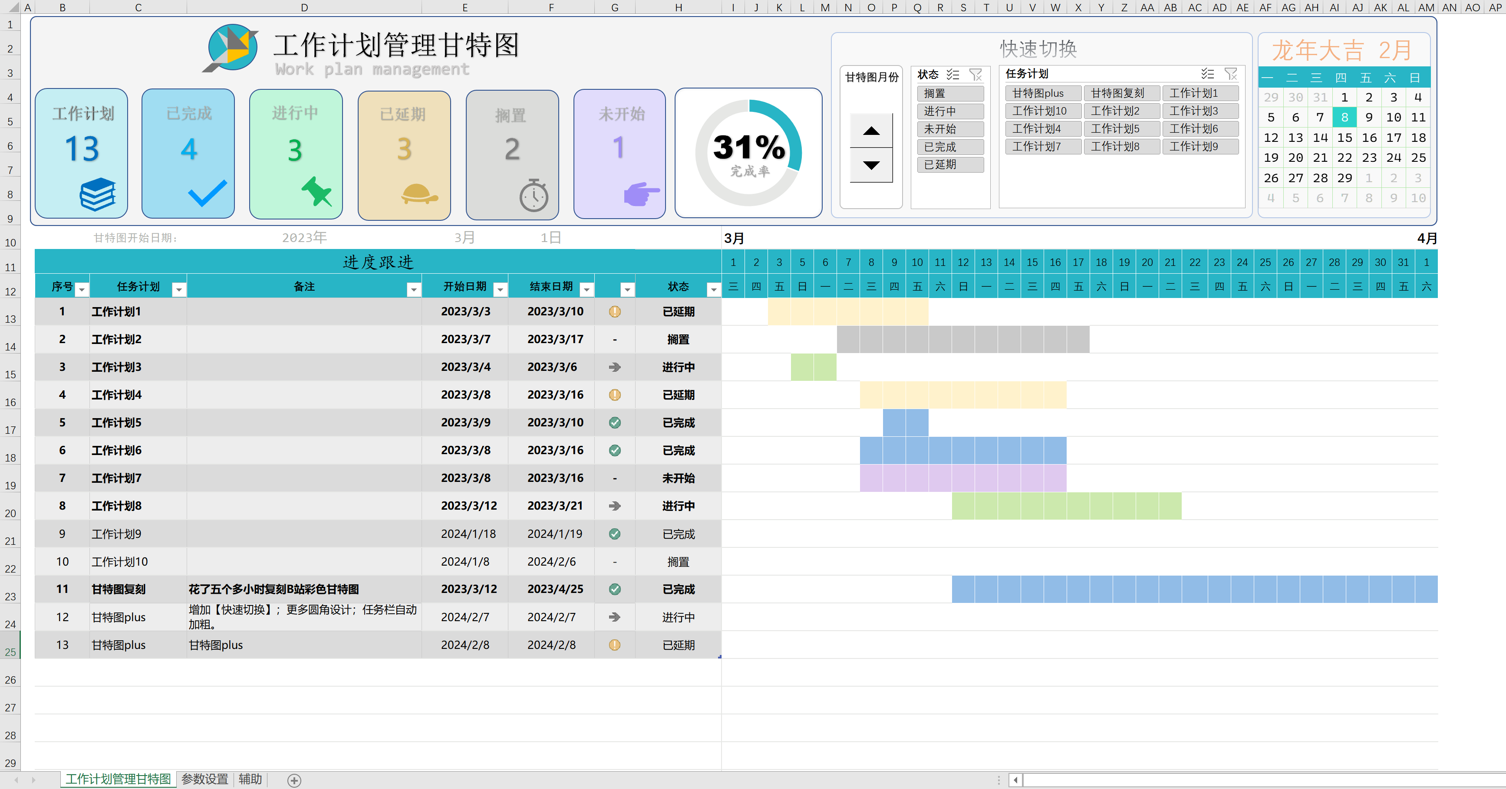Click the 31% completion rate donut chart
The width and height of the screenshot is (1506, 789).
pos(748,153)
